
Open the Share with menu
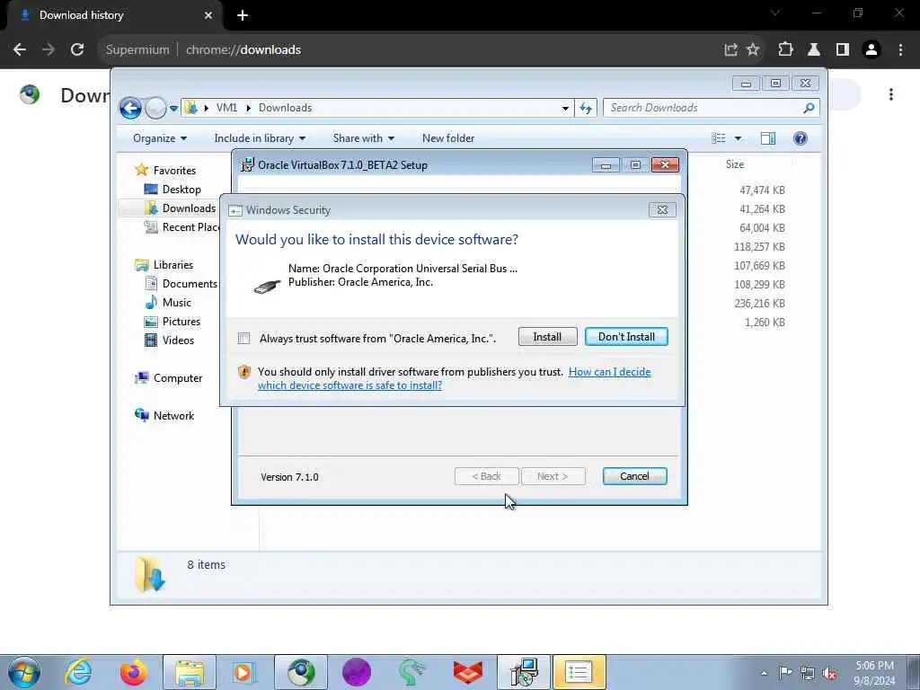pos(363,138)
